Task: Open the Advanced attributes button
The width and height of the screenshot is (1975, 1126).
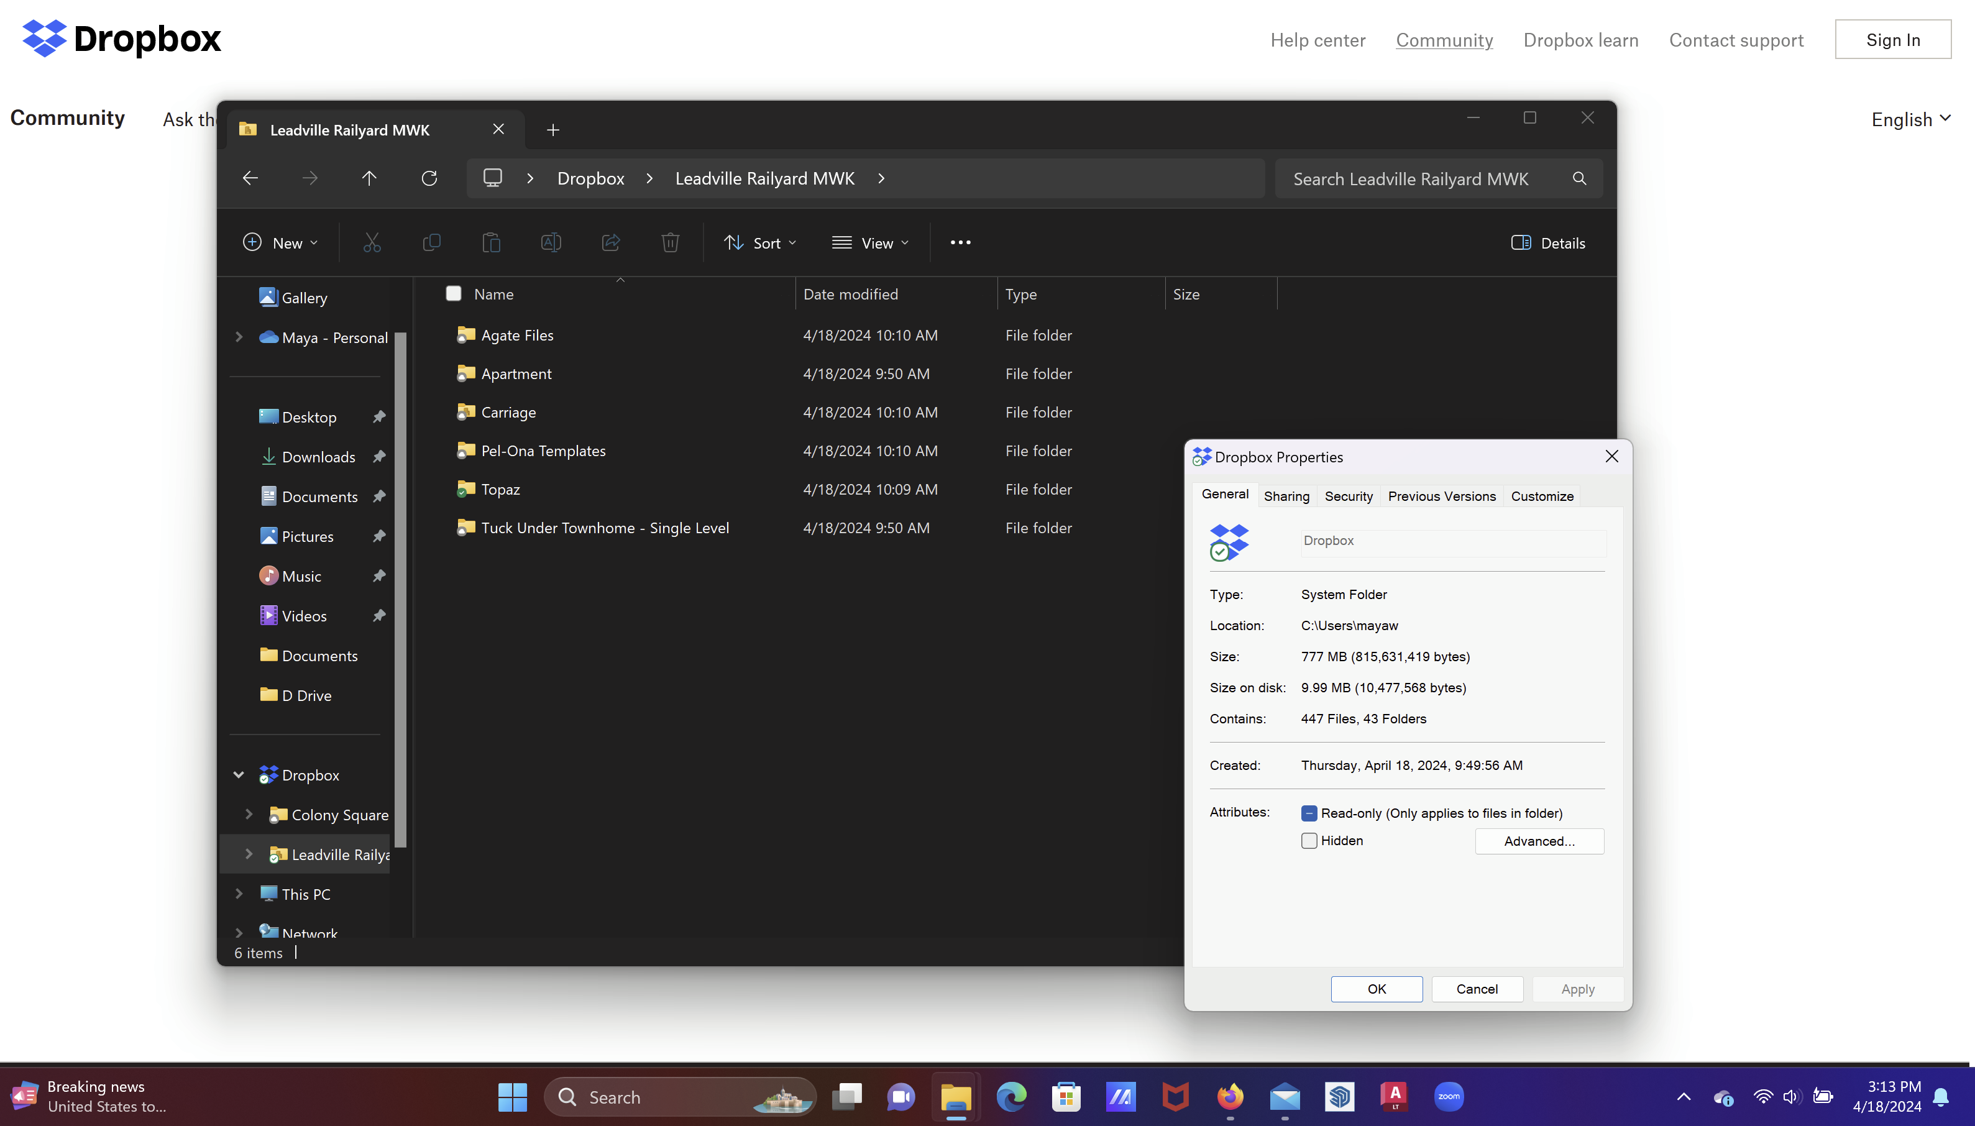Action: pyautogui.click(x=1539, y=841)
